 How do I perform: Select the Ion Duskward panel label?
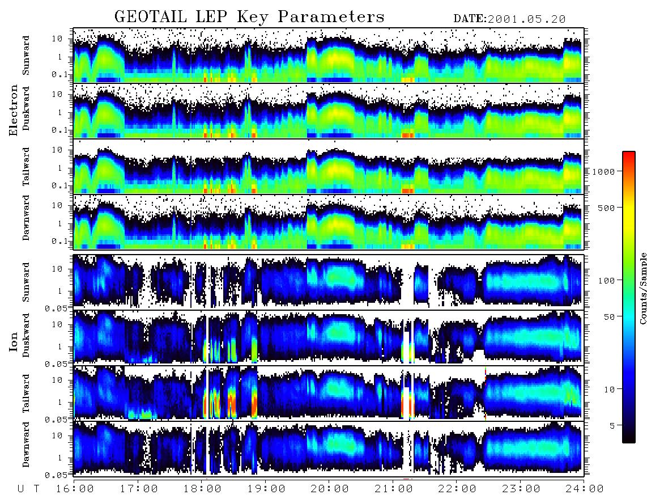point(26,335)
